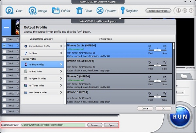Open the folder icon beside the preview panel

click(x=184, y=76)
